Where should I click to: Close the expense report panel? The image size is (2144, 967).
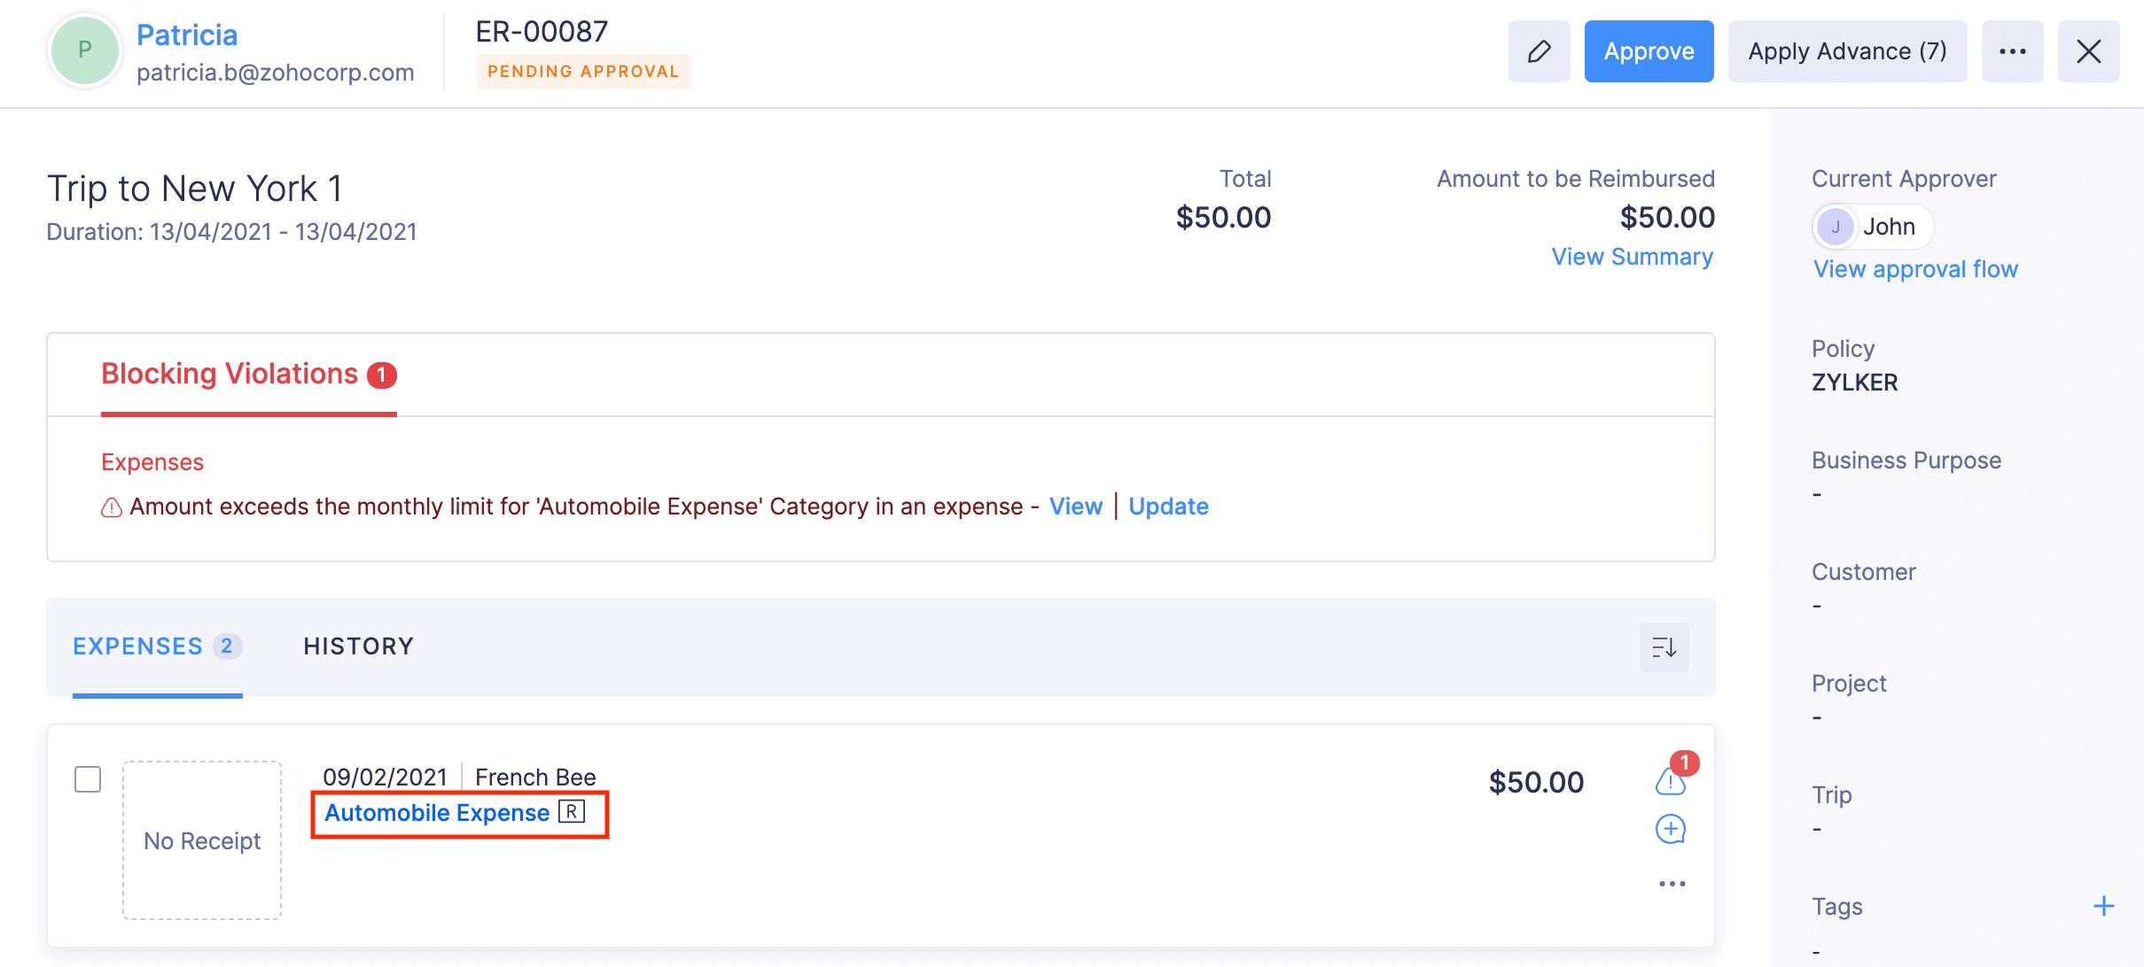click(x=2088, y=51)
